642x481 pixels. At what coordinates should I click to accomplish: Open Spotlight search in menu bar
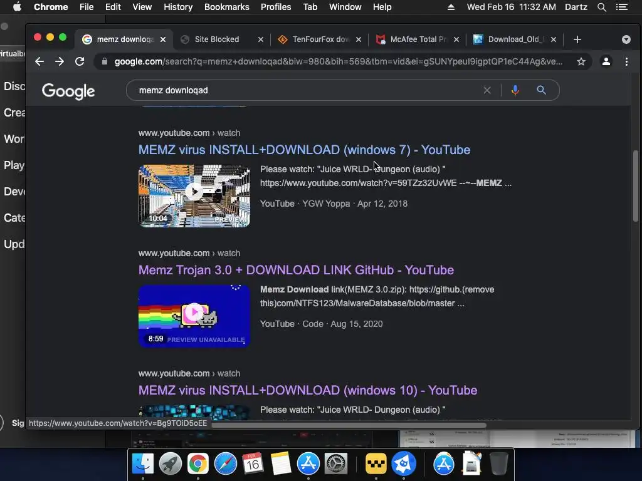click(x=601, y=7)
